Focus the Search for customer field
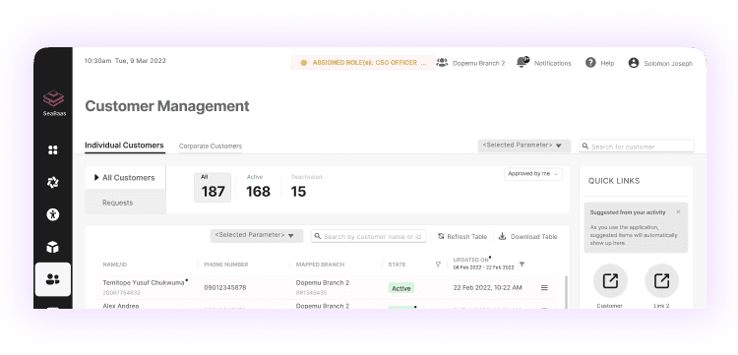 pyautogui.click(x=637, y=147)
